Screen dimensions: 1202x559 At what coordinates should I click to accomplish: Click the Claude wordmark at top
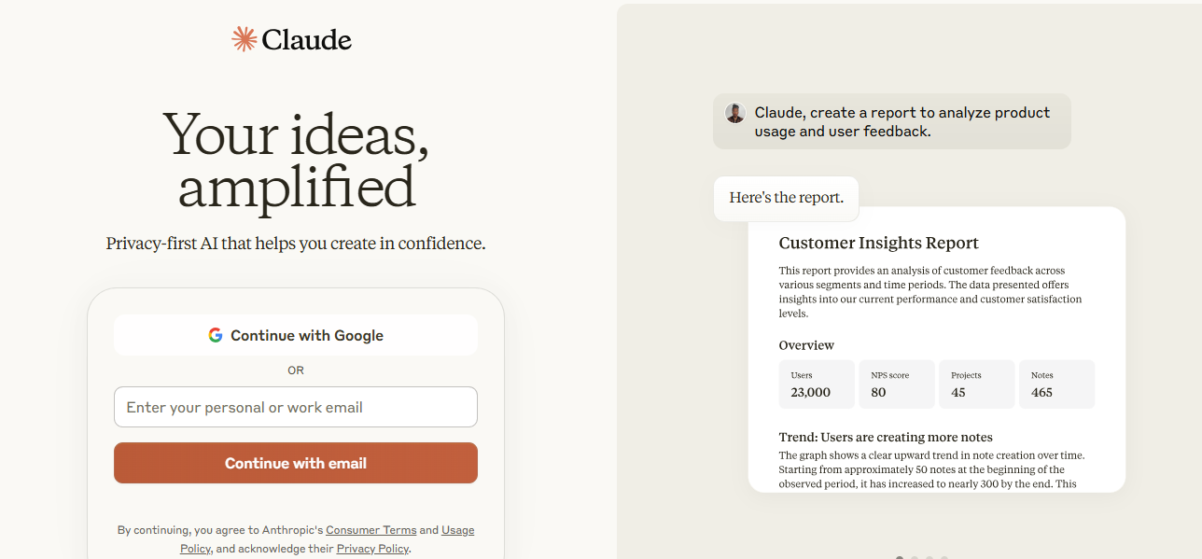click(x=307, y=39)
